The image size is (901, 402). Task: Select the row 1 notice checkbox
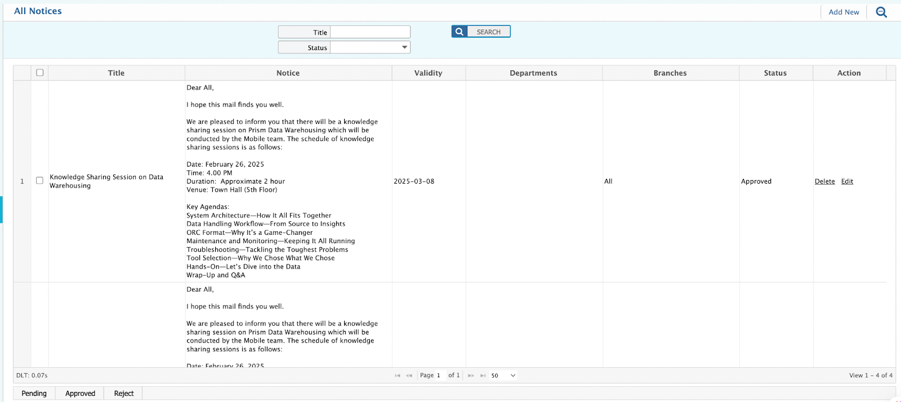click(39, 181)
